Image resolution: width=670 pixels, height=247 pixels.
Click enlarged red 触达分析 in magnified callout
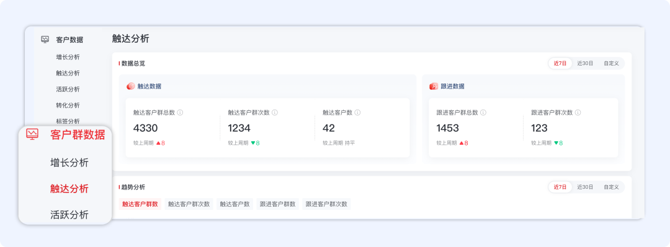69,189
